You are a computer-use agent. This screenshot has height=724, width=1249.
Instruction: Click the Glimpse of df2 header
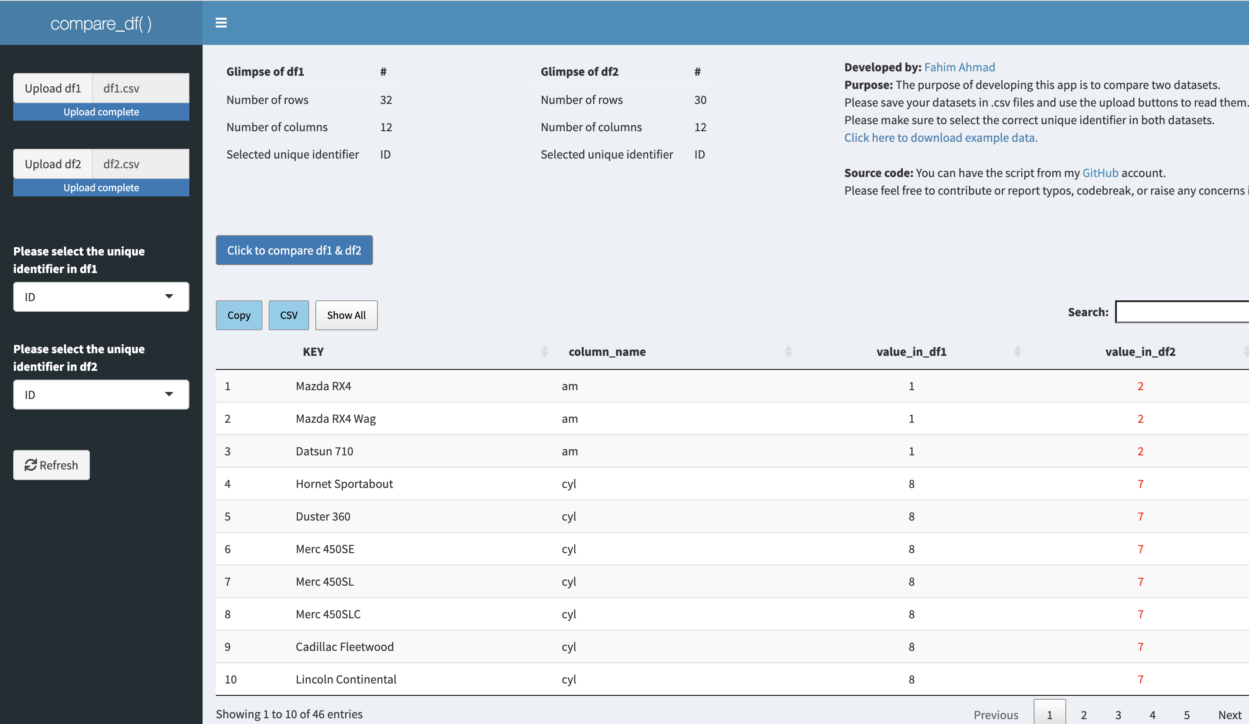click(580, 71)
